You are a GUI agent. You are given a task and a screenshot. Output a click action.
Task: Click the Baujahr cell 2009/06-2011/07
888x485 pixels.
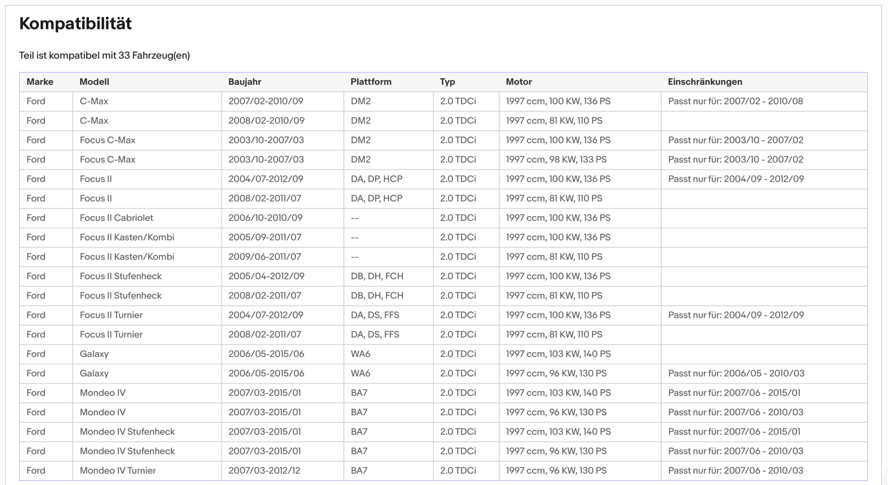[x=265, y=257]
